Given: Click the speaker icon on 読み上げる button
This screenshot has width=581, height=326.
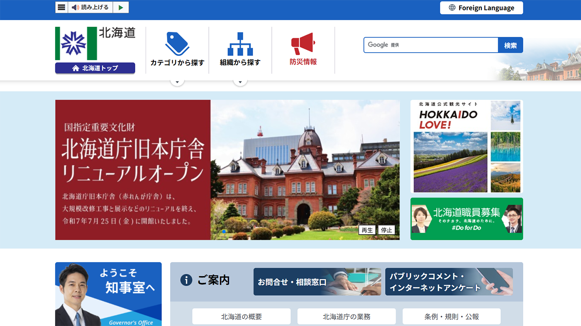Looking at the screenshot, I should (x=75, y=7).
